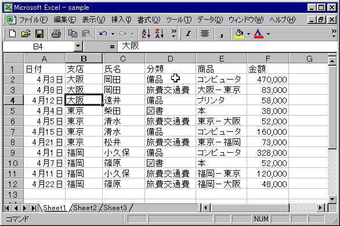Image resolution: width=340 pixels, height=226 pixels.
Task: Click the Undo arrow icon
Action: point(103,34)
